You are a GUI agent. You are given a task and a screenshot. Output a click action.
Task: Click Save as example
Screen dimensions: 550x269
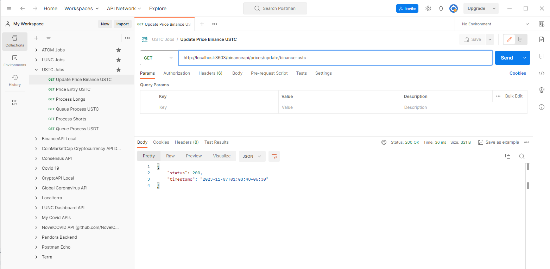point(498,142)
